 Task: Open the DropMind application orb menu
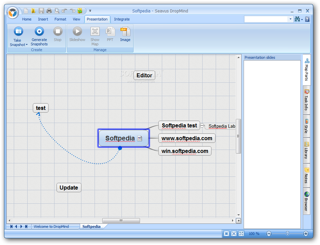pos(13,13)
